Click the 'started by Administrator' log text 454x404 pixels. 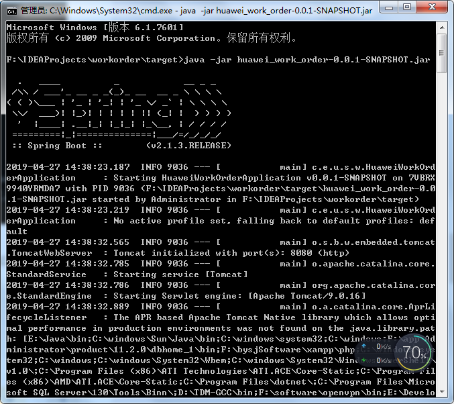pos(156,199)
